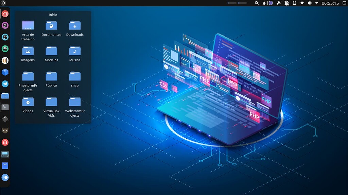Launch the terminal from the dock
The height and width of the screenshot is (195, 348).
coord(5,107)
